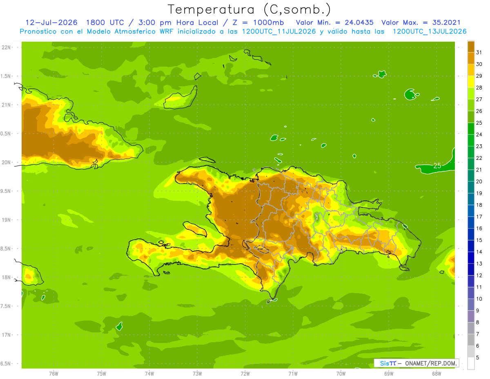Screen dimensions: 490x379
Task: Click the '69W' longitude label
Action: click(389, 373)
